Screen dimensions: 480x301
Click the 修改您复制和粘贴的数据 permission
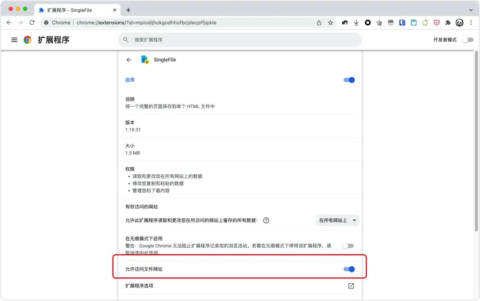[158, 183]
